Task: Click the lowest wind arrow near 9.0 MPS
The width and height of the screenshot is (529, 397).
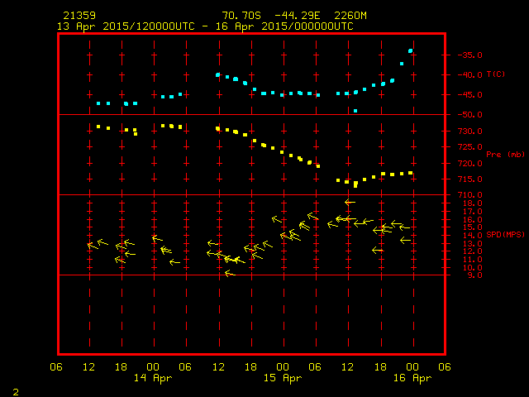Action: [x=230, y=273]
